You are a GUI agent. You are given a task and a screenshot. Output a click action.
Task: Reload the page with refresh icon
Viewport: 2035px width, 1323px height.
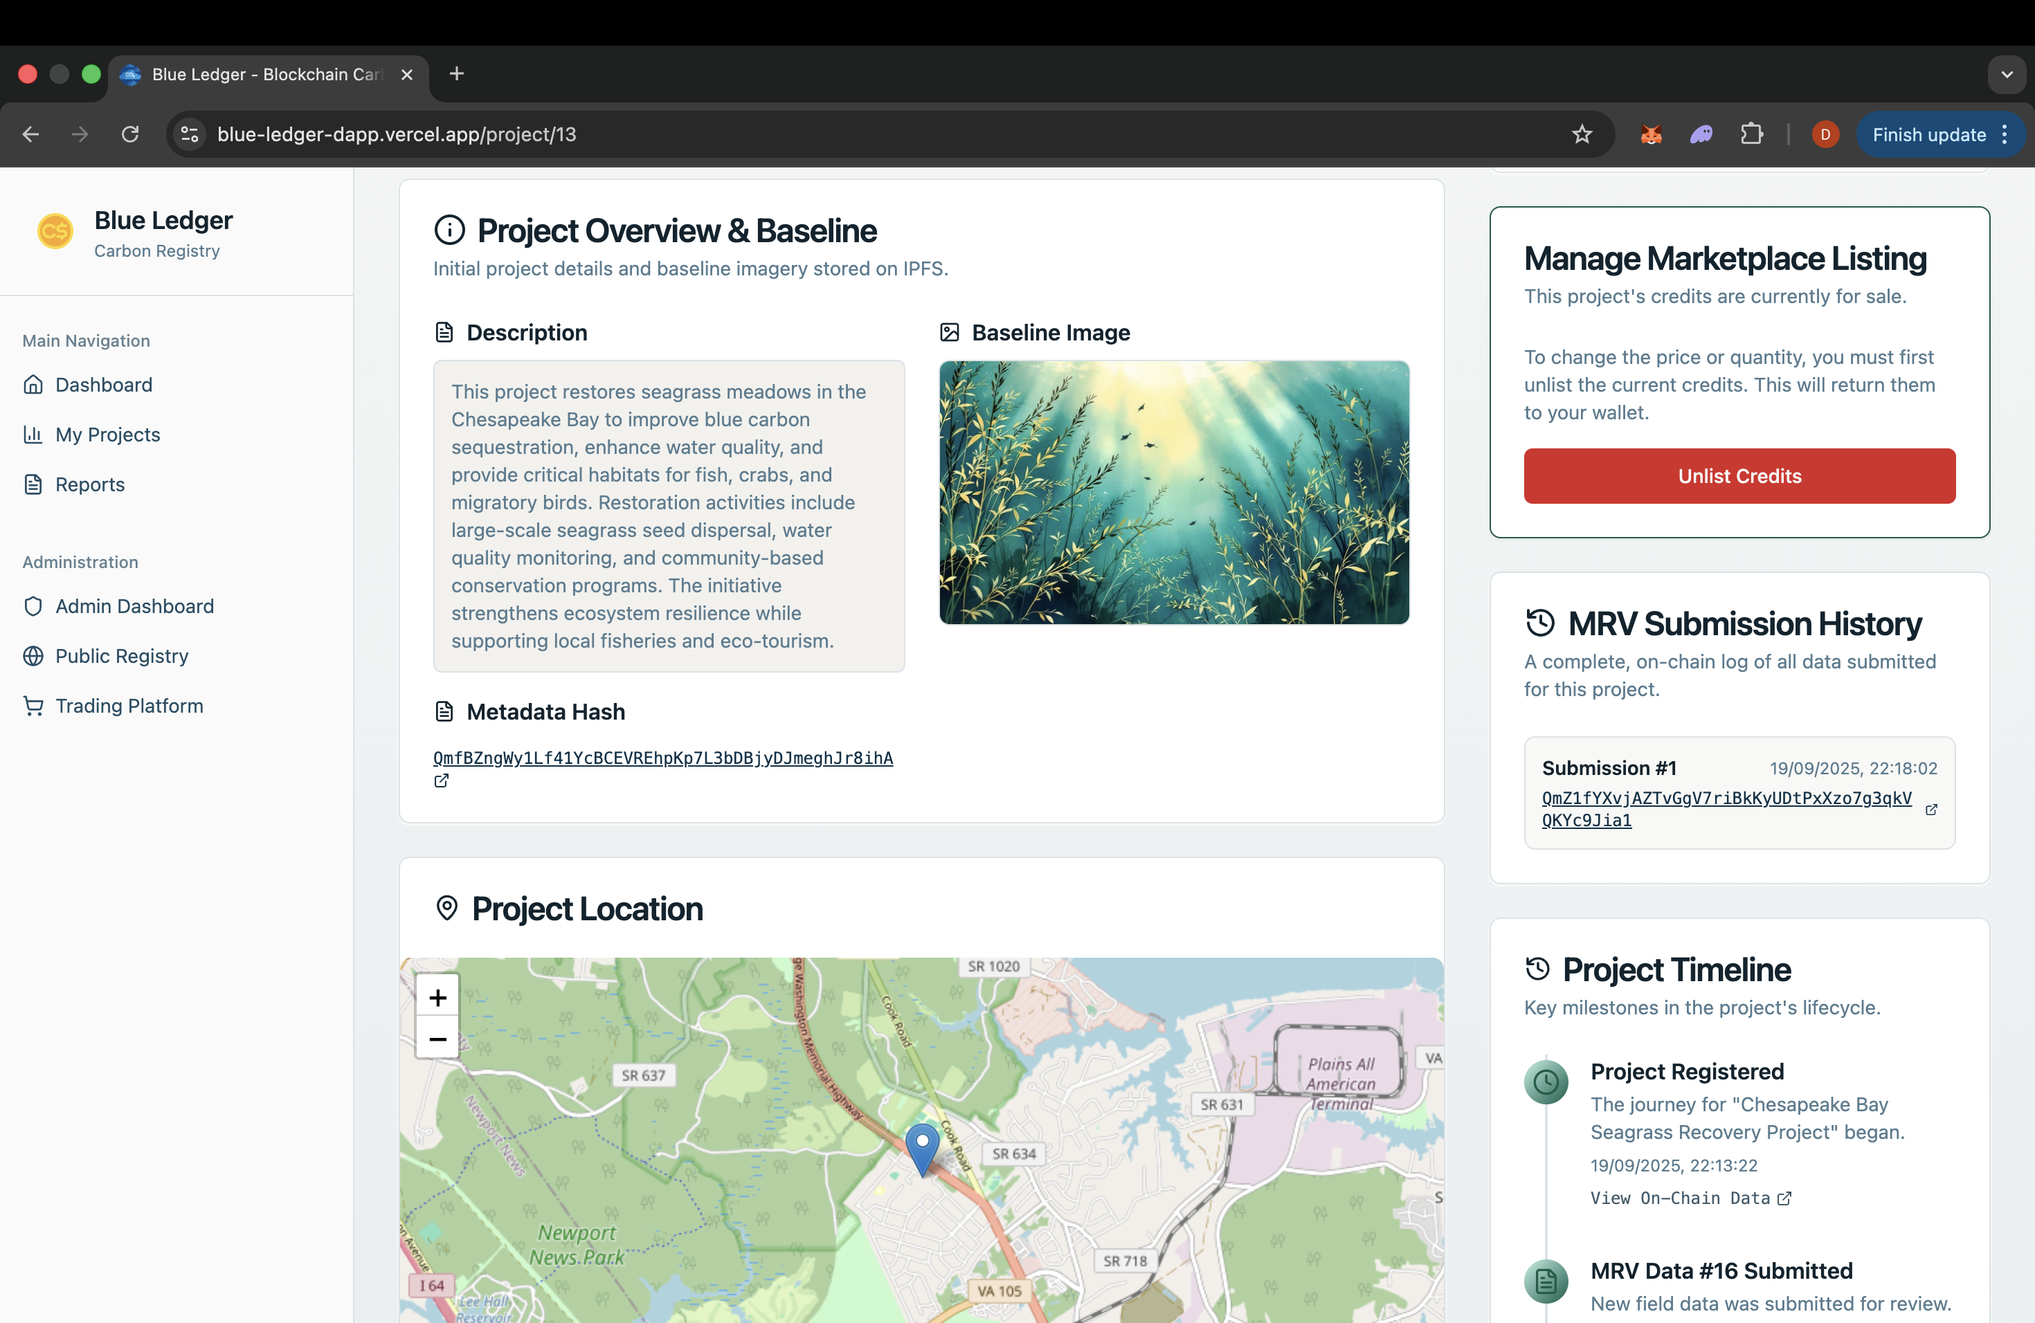130,134
